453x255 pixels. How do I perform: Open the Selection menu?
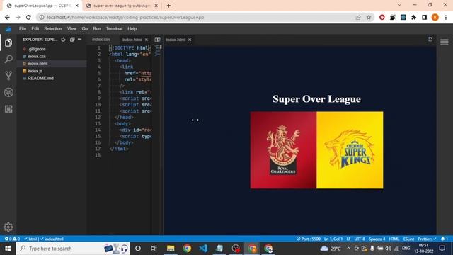[x=53, y=28]
